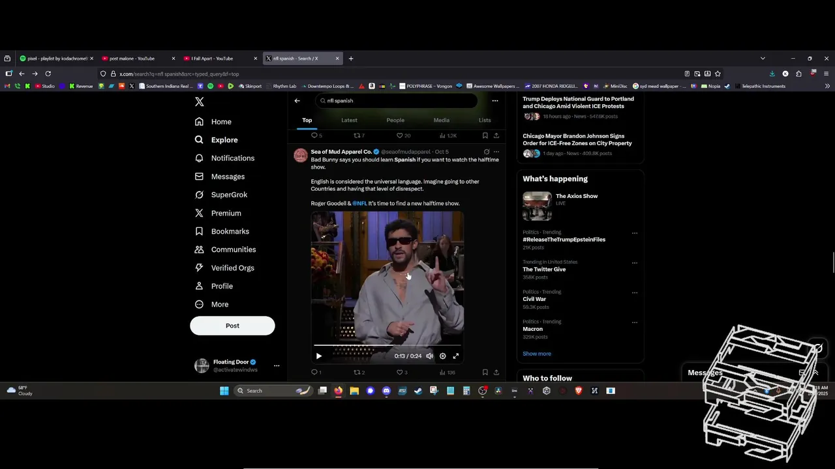Toggle reader view icon in address bar

pyautogui.click(x=687, y=74)
